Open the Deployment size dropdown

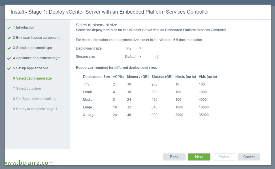[133, 48]
